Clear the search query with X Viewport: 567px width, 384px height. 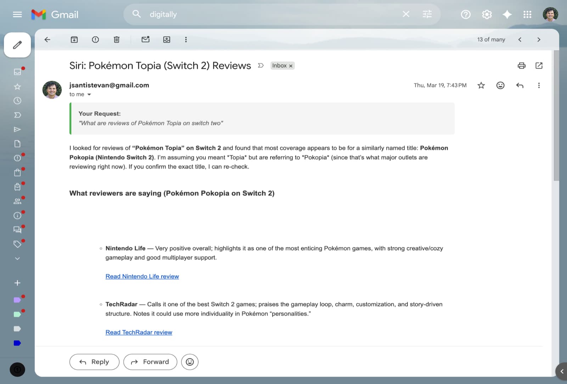pos(406,14)
